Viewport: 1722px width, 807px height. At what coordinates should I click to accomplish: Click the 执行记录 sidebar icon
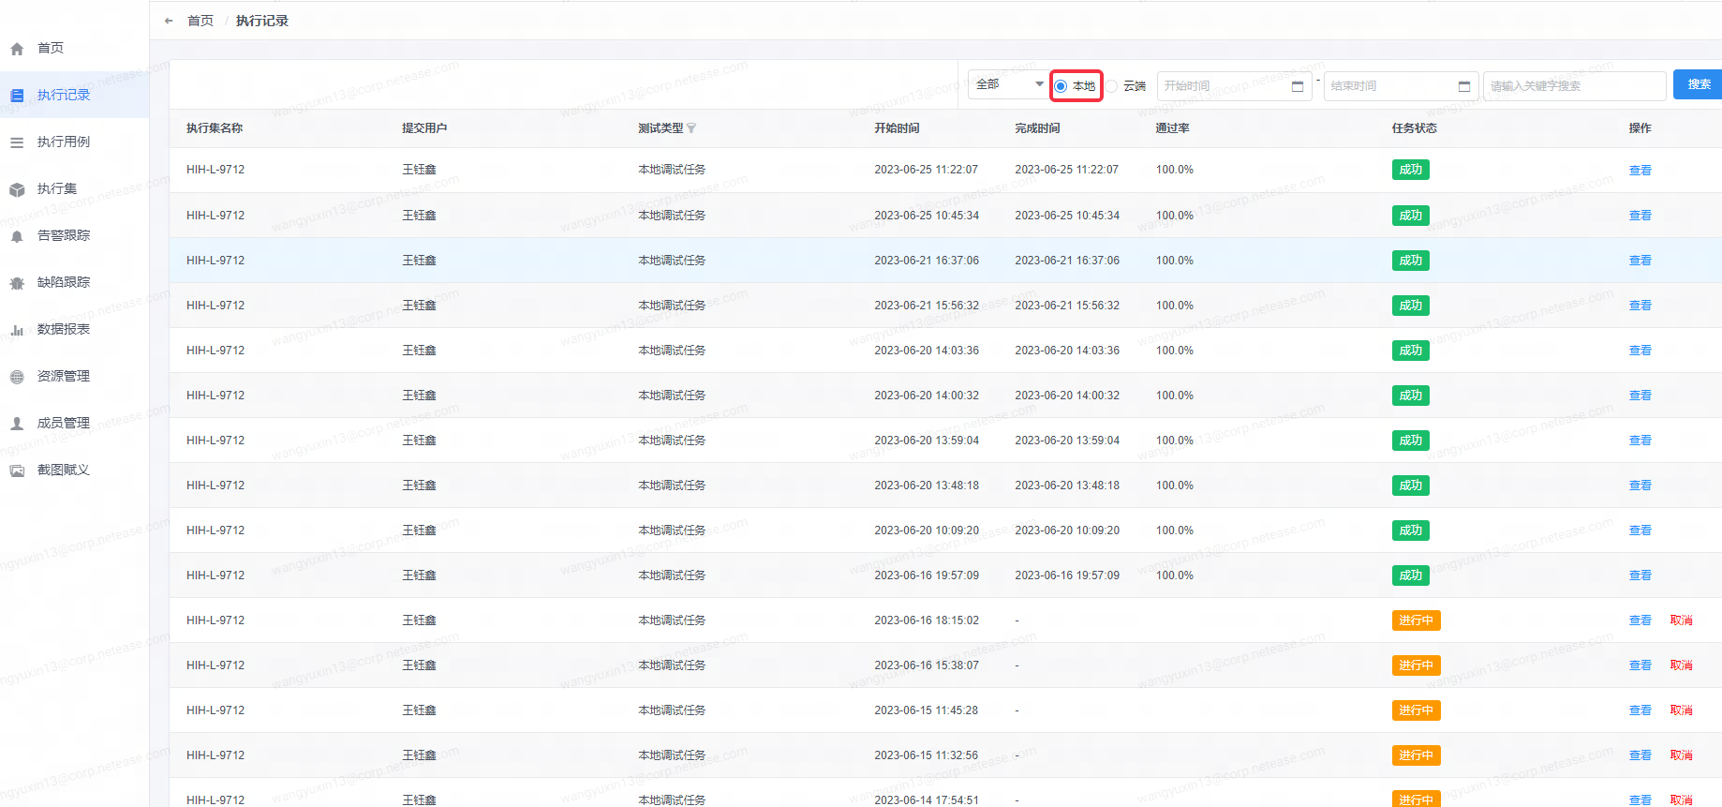coord(17,96)
